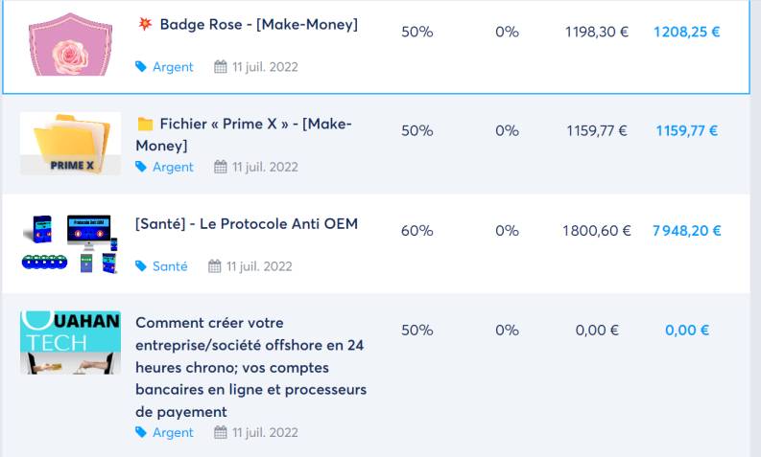Click the 7 948,20 € blue amount
The image size is (761, 457).
[x=686, y=231]
